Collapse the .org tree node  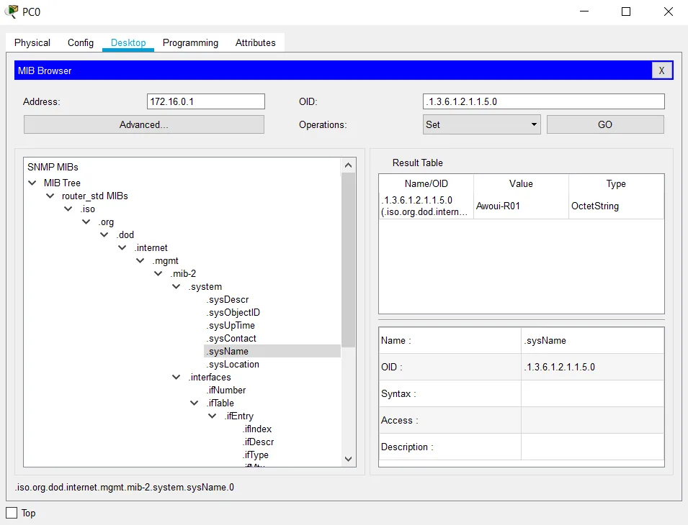(x=86, y=222)
